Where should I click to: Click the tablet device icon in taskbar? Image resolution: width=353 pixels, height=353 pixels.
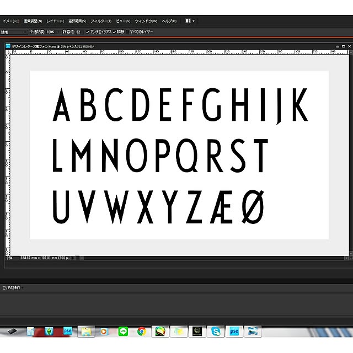[x=12, y=331]
